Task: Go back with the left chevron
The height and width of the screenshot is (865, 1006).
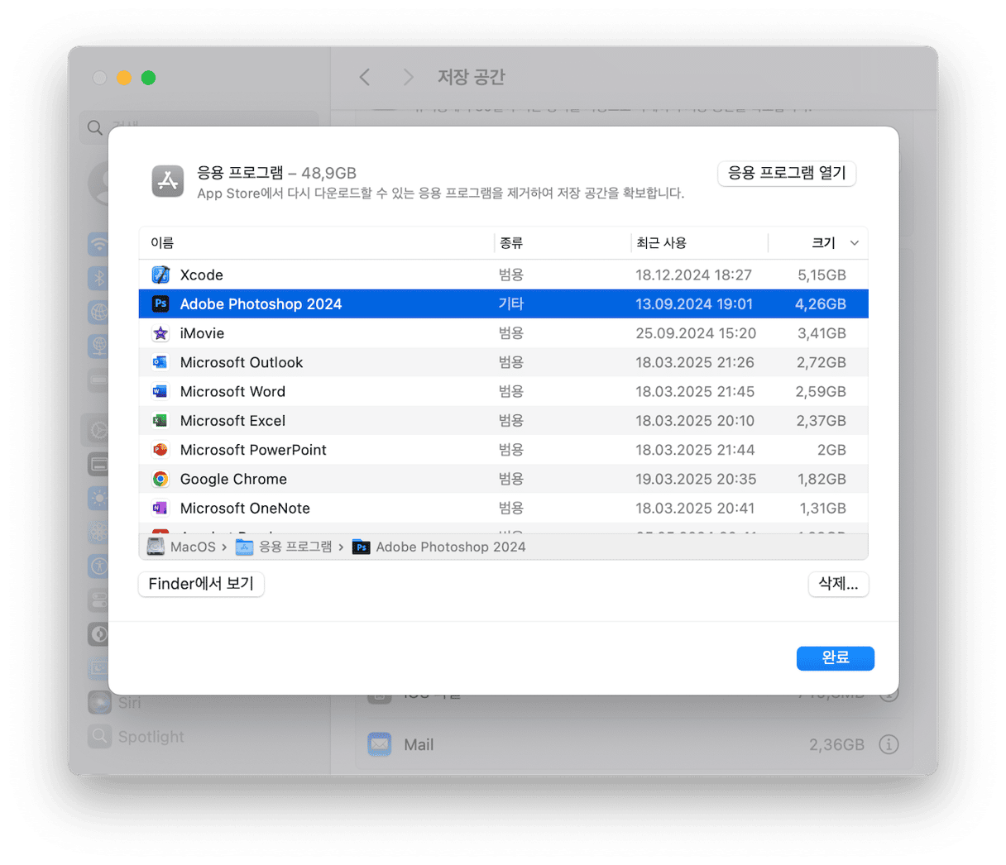Action: tap(365, 77)
